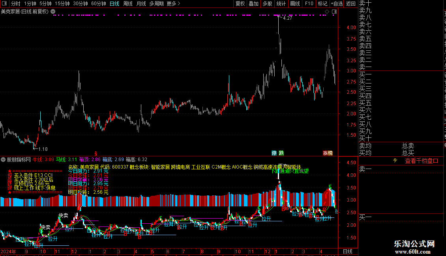
Task: Select the 买一 row in the order book
Action: pos(365,74)
